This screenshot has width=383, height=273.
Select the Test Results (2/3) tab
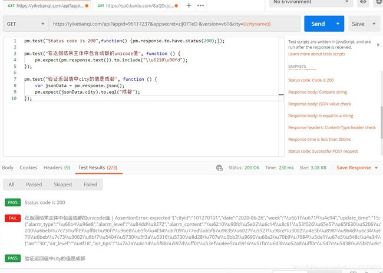click(98, 167)
